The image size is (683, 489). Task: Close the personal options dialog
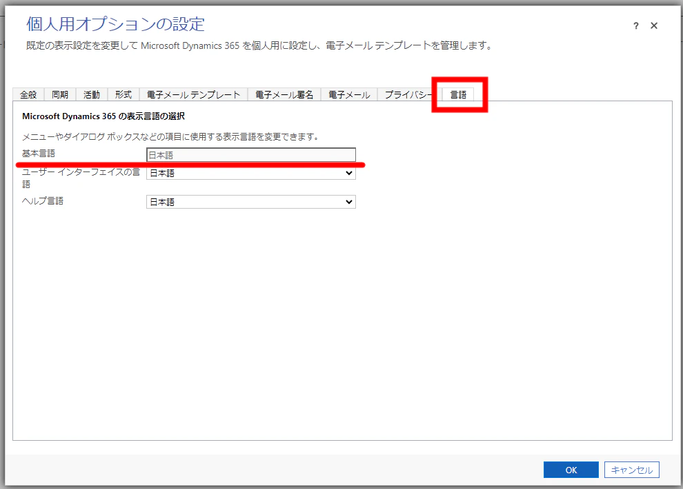654,26
